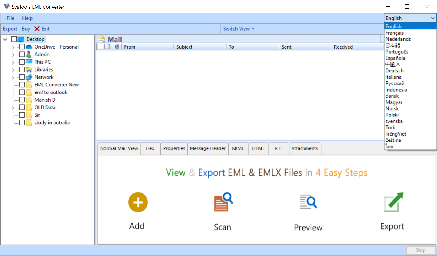Click the Buy toolbar button

pos(26,29)
